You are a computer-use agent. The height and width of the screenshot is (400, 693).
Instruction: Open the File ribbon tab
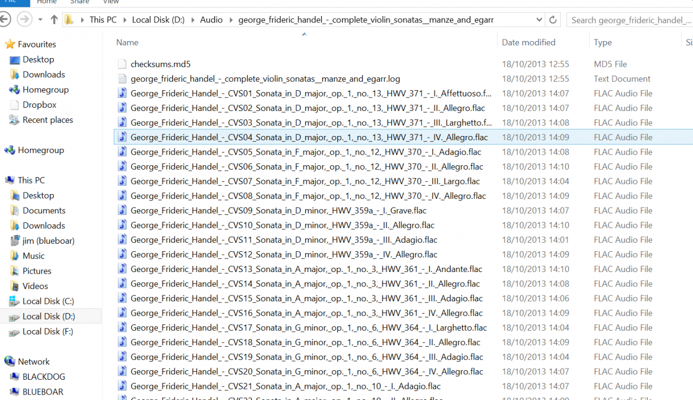[14, 2]
